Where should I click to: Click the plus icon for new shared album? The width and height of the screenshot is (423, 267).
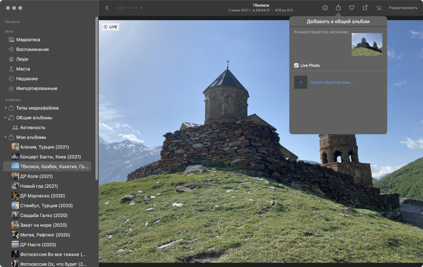pyautogui.click(x=300, y=82)
